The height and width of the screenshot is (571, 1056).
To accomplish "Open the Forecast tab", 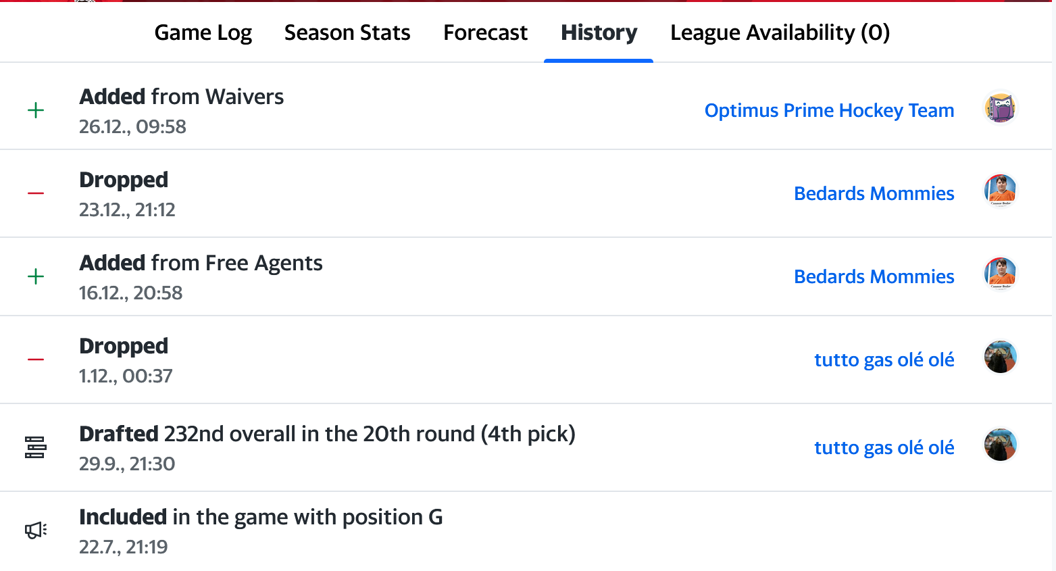I will (485, 32).
